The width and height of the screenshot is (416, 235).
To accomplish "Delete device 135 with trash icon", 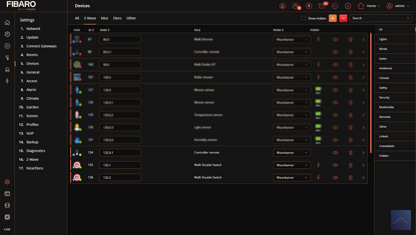I will 350,165.
